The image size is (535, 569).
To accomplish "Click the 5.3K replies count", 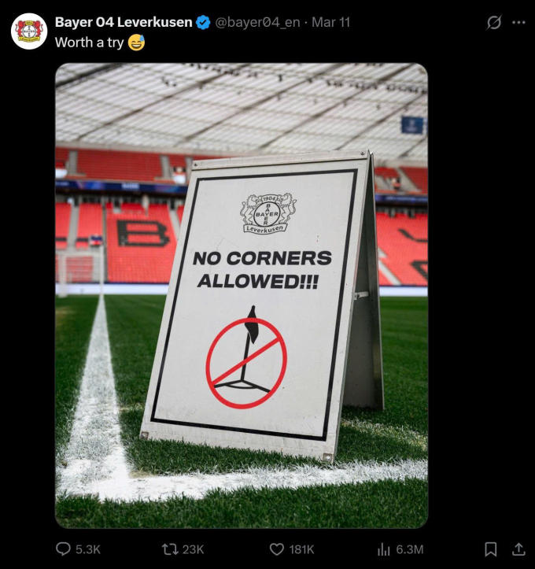I will (x=88, y=549).
